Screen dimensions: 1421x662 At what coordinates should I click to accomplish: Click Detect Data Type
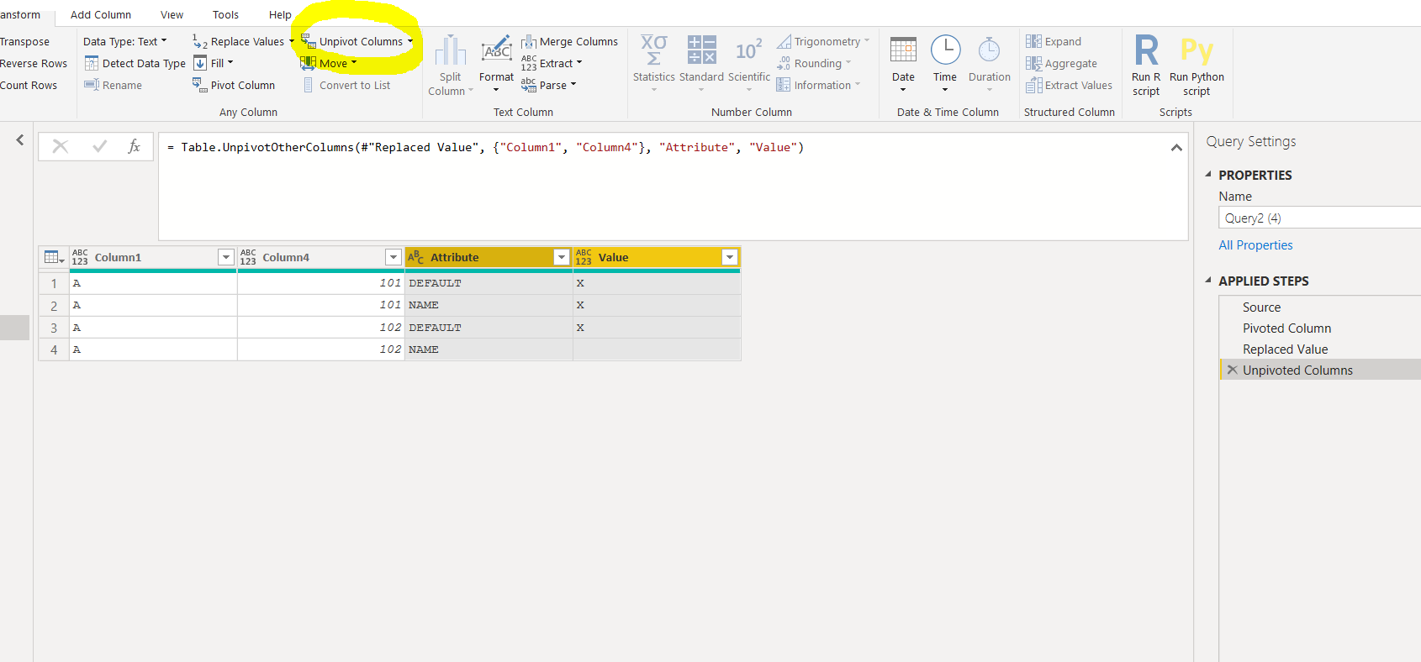pyautogui.click(x=135, y=63)
